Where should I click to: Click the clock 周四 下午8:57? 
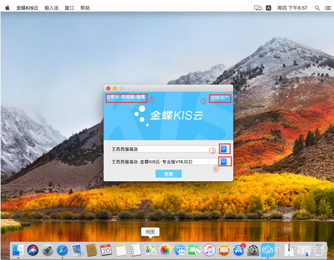(292, 8)
